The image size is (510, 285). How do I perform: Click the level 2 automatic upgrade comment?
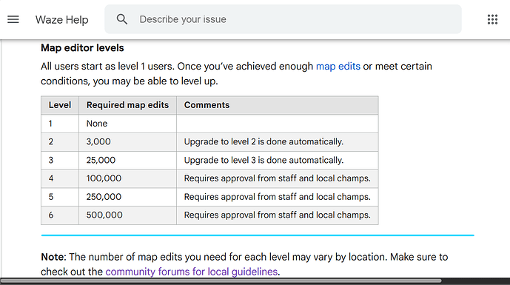(x=277, y=142)
